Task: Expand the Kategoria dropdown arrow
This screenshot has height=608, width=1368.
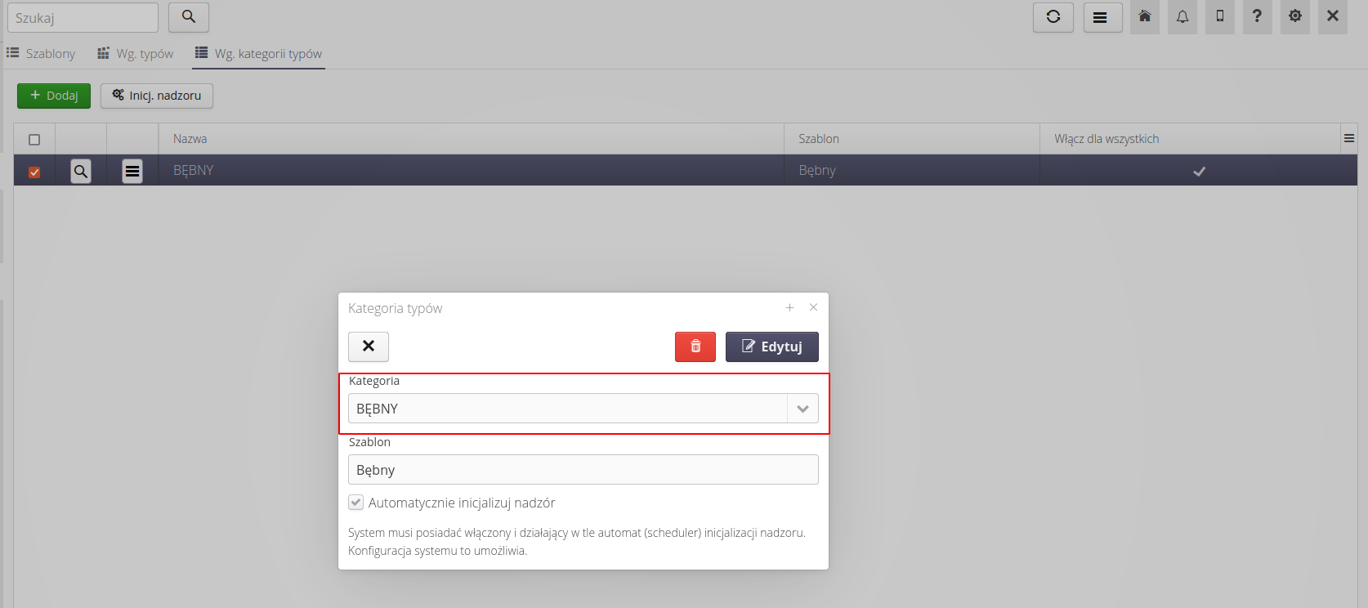Action: click(802, 409)
